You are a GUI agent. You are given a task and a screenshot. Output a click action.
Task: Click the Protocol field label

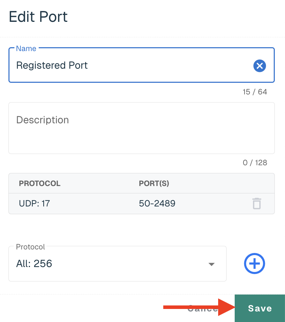tap(30, 247)
